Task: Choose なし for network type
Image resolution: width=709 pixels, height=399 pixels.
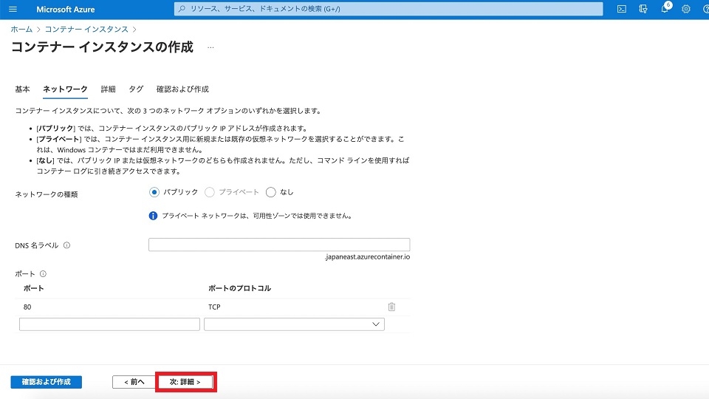Action: click(270, 192)
